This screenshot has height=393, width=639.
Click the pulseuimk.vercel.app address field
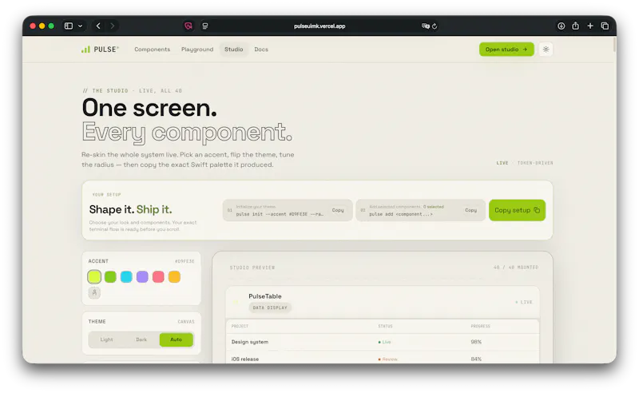pos(319,26)
